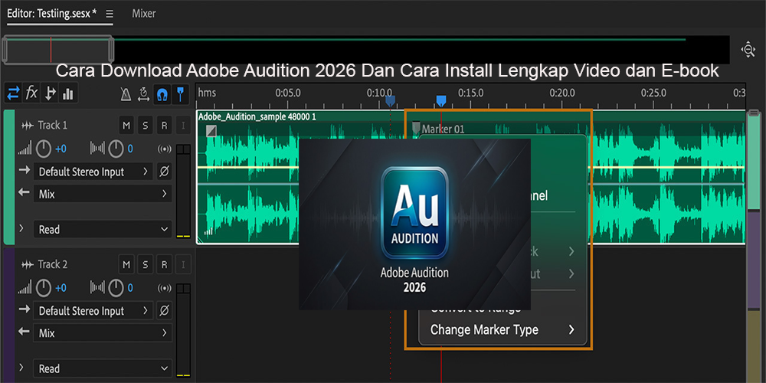Viewport: 766px width, 383px height.
Task: Switch to the Mixer tab
Action: point(144,14)
